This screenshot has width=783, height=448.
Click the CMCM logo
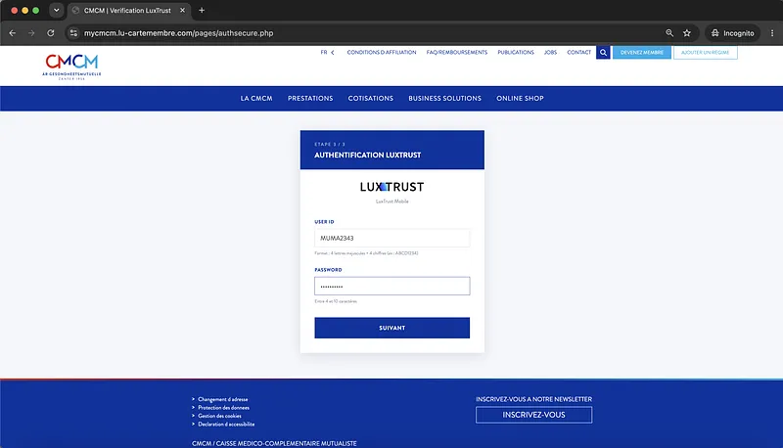[71, 67]
